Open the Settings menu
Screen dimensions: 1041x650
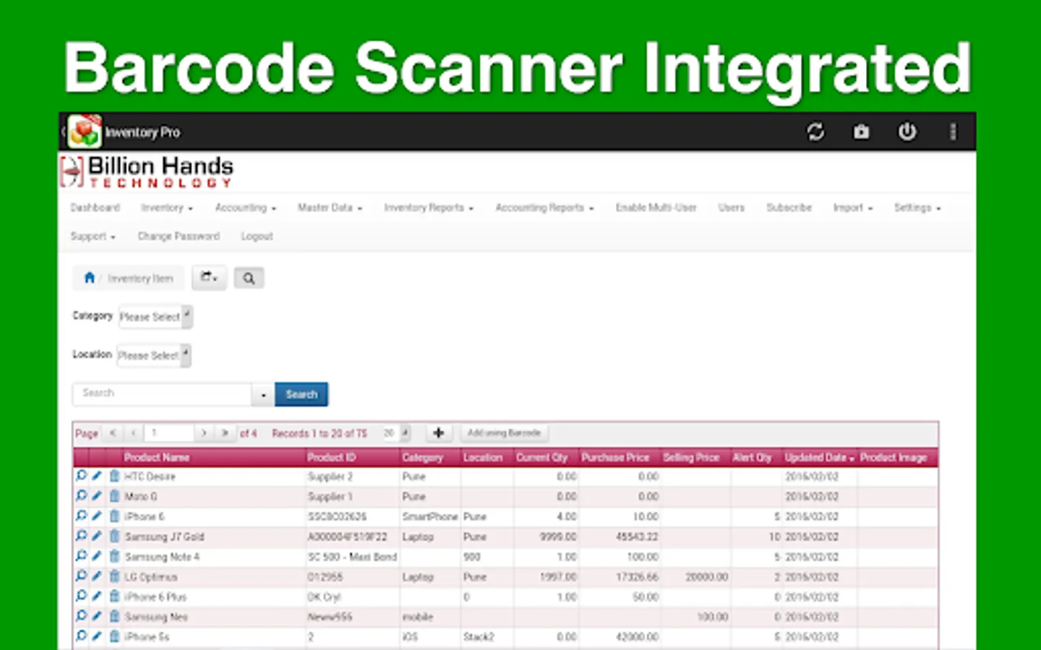point(917,208)
